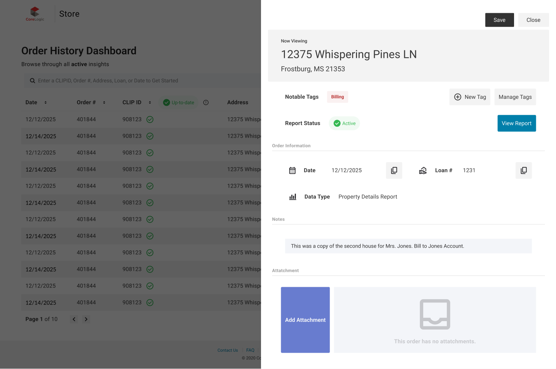Viewport: 556px width, 369px height.
Task: Click the Add Attachment tile
Action: 305,320
